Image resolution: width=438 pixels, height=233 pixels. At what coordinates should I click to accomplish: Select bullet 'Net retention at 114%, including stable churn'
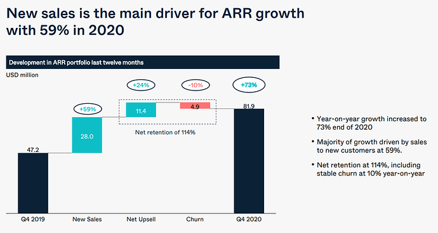(x=368, y=169)
